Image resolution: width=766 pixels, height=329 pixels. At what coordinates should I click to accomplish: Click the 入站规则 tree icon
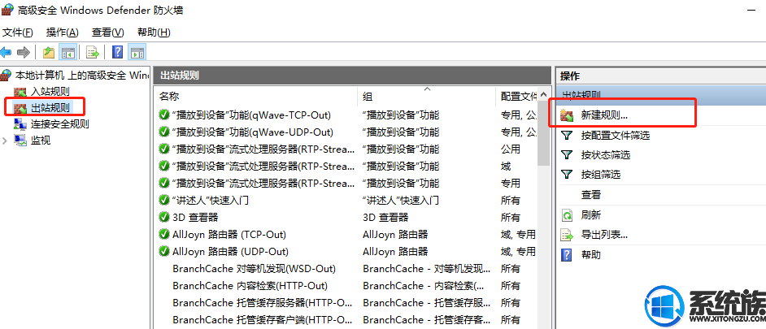point(20,91)
